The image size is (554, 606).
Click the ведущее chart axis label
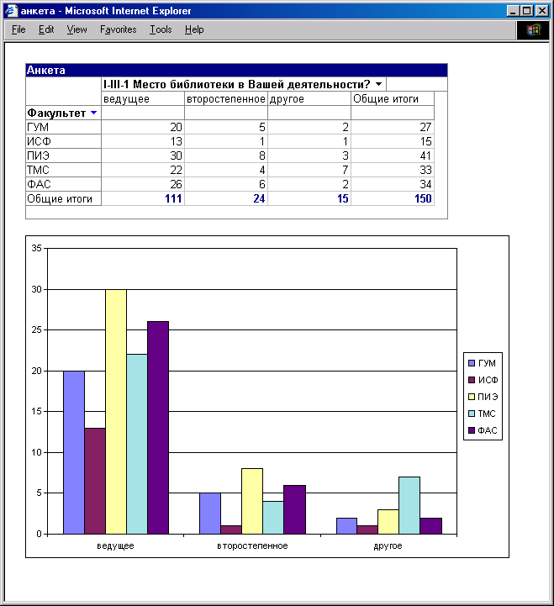tap(115, 545)
